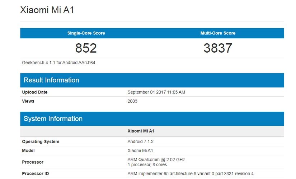Click the ARM Qualcomm @ 2.02 GHz processor value

coord(156,160)
